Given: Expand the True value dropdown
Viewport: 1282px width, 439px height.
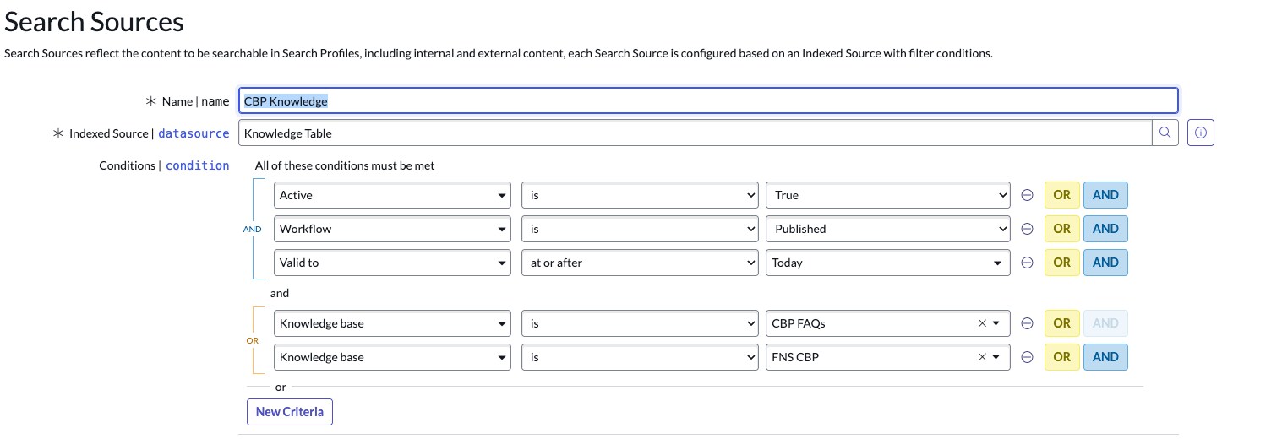Looking at the screenshot, I should 887,195.
